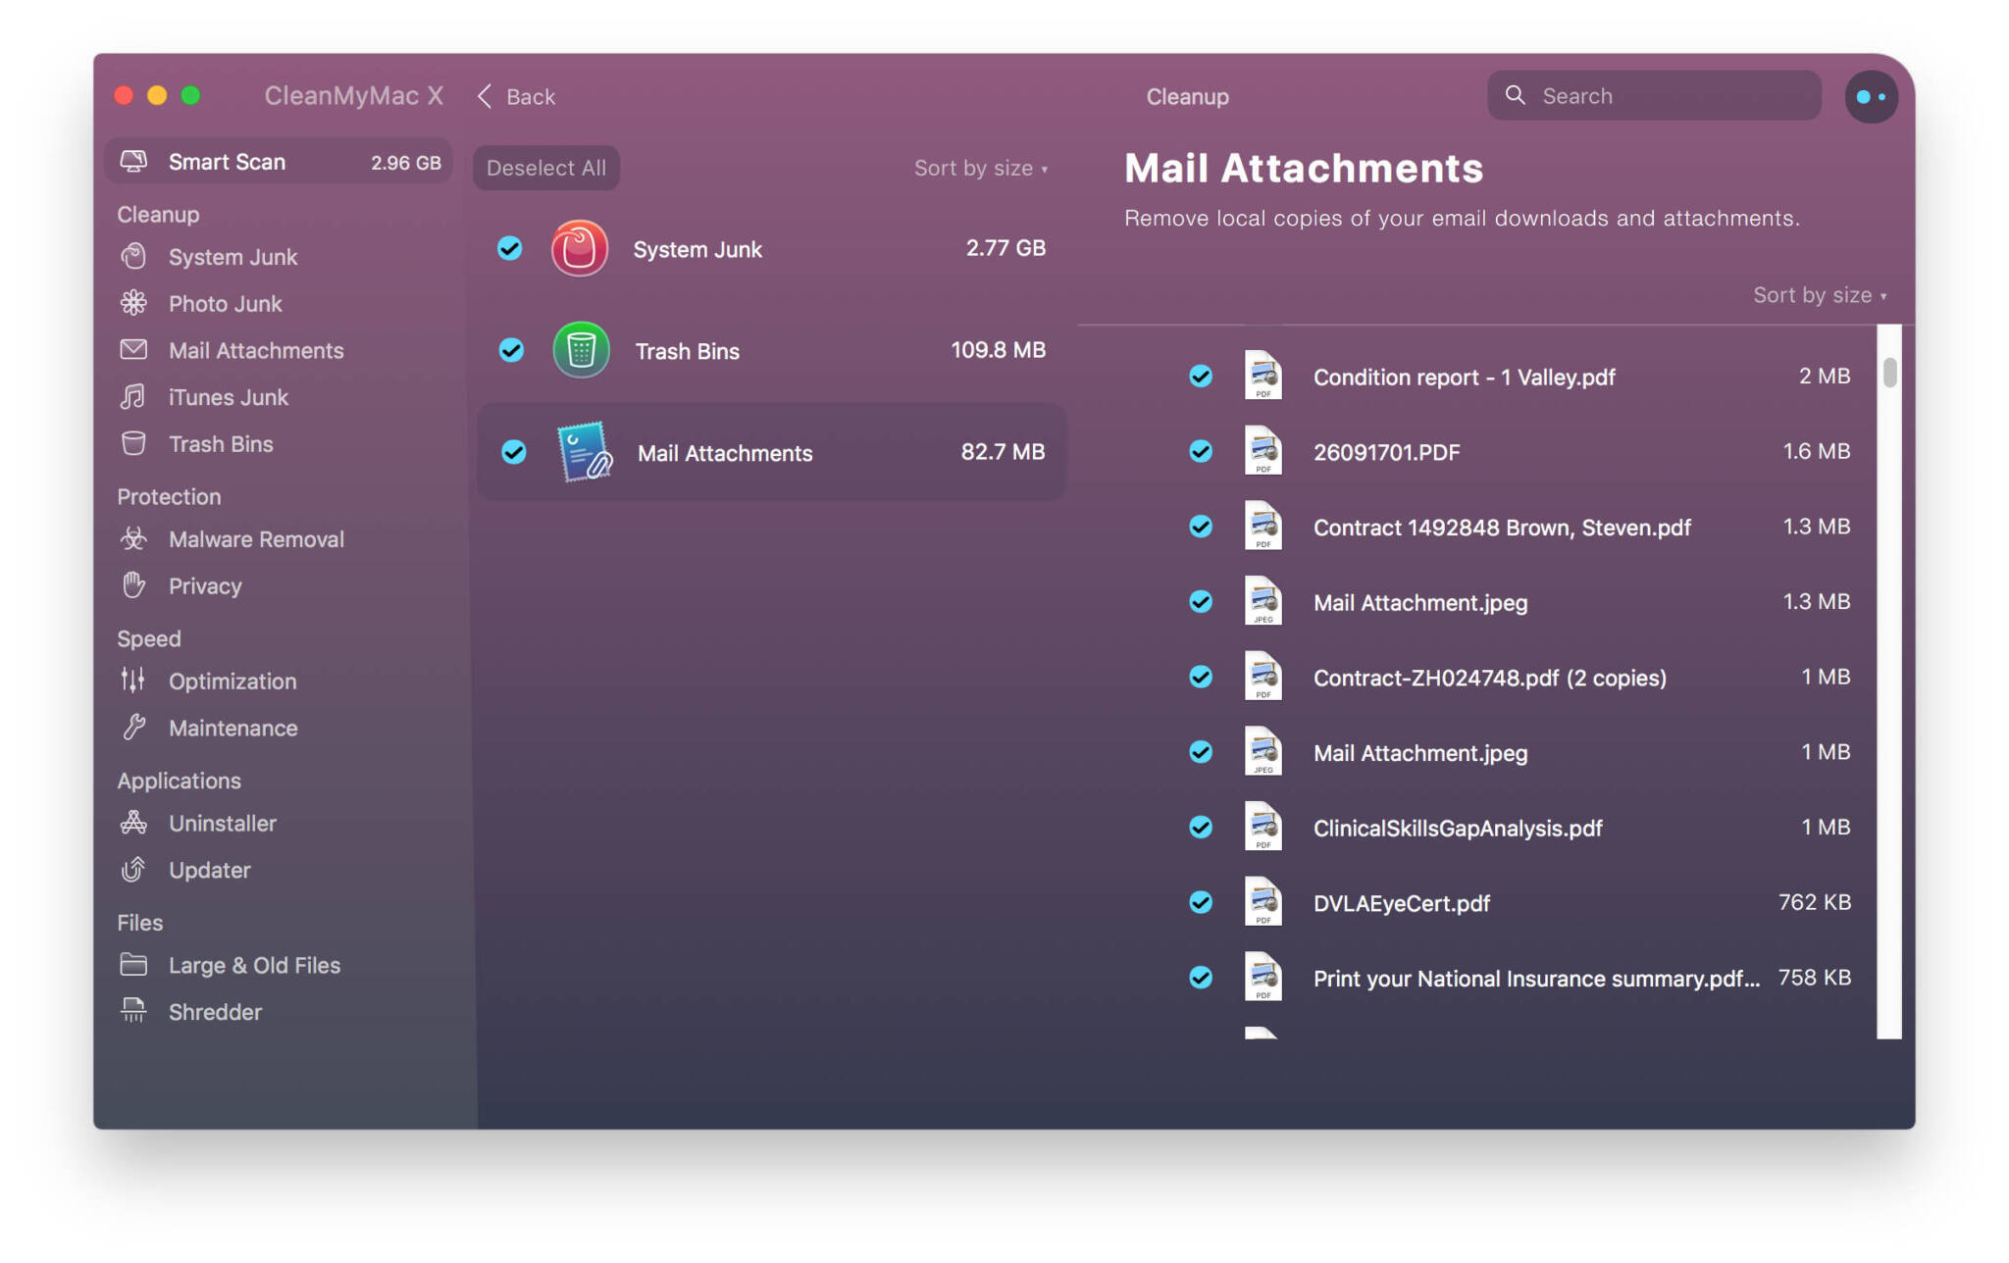This screenshot has height=1263, width=2009.
Task: Open Large & Old Files module
Action: tap(254, 965)
